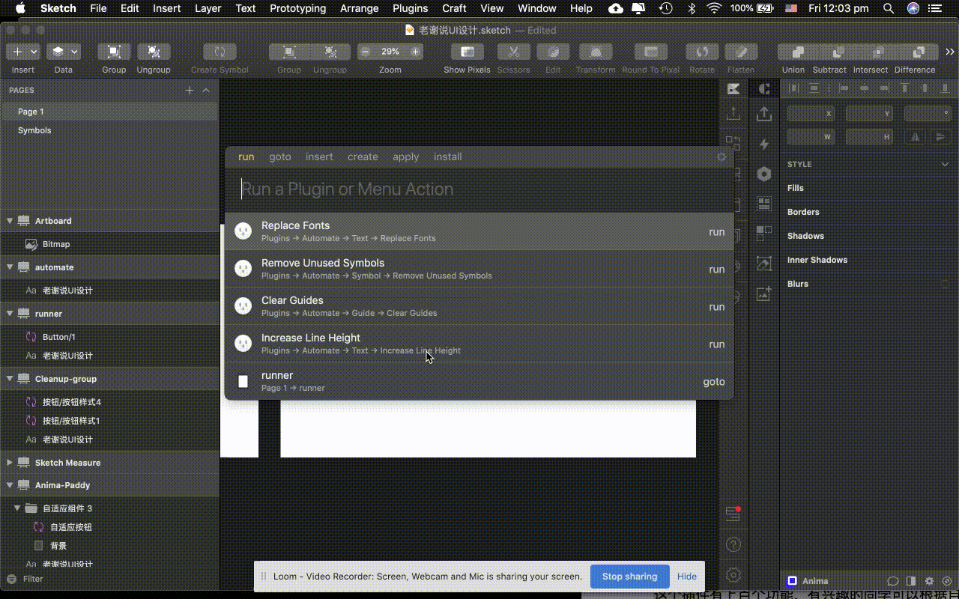Click the Create Symbol toolbar icon
Viewport: 959px width, 599px height.
220,52
